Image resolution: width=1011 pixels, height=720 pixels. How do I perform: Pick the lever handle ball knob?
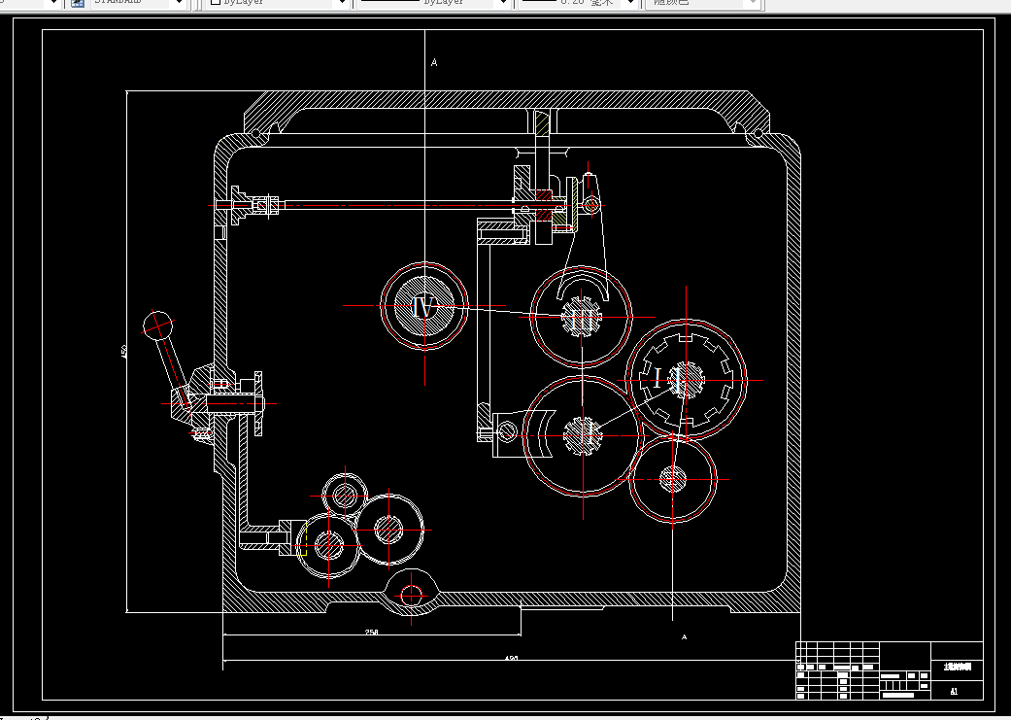click(x=158, y=326)
